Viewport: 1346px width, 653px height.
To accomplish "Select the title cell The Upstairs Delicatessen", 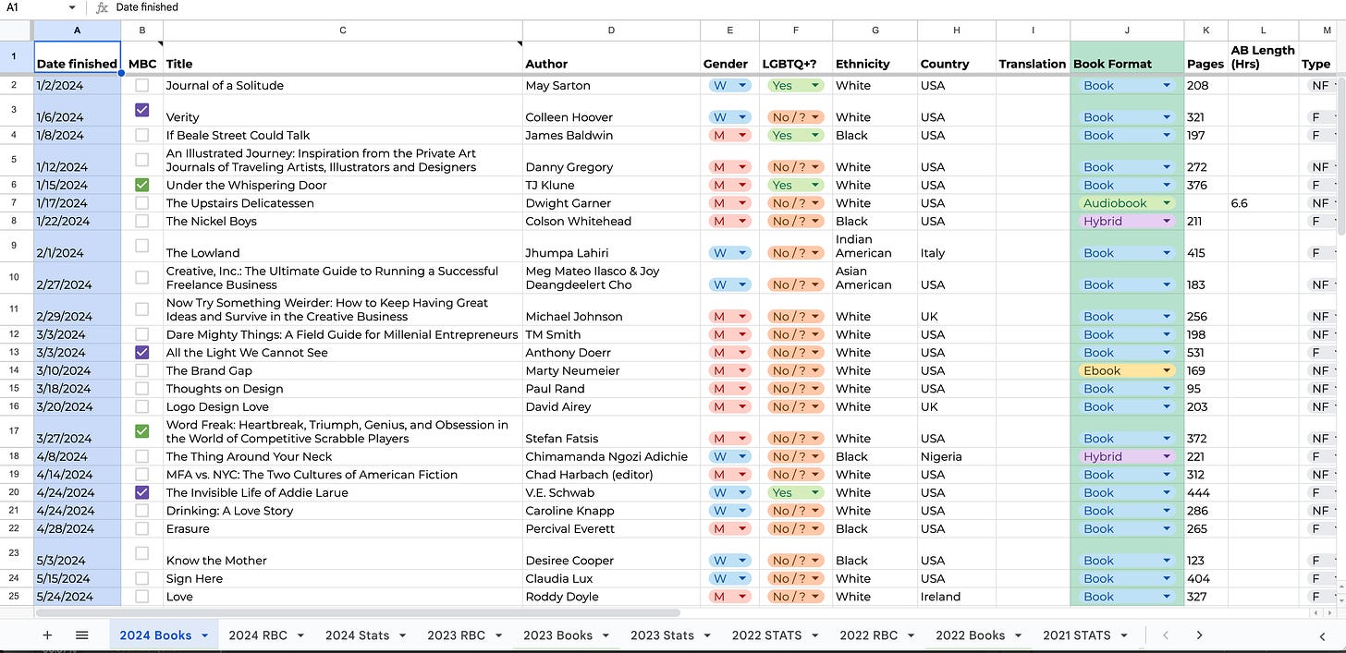I will click(343, 203).
